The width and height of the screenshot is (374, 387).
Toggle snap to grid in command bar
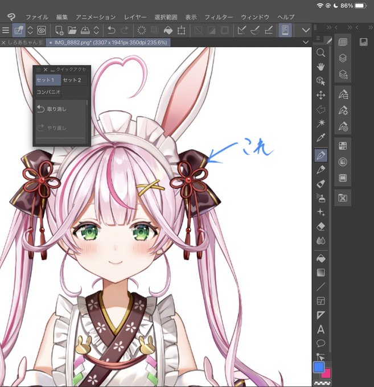(269, 30)
